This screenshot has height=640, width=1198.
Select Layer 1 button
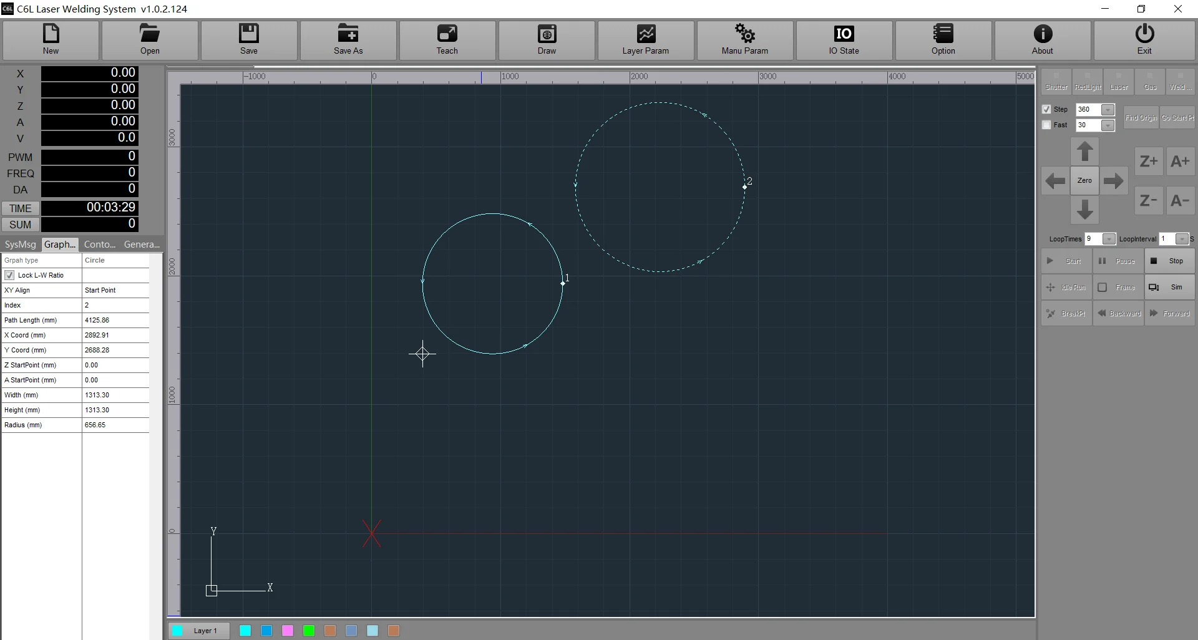point(198,631)
